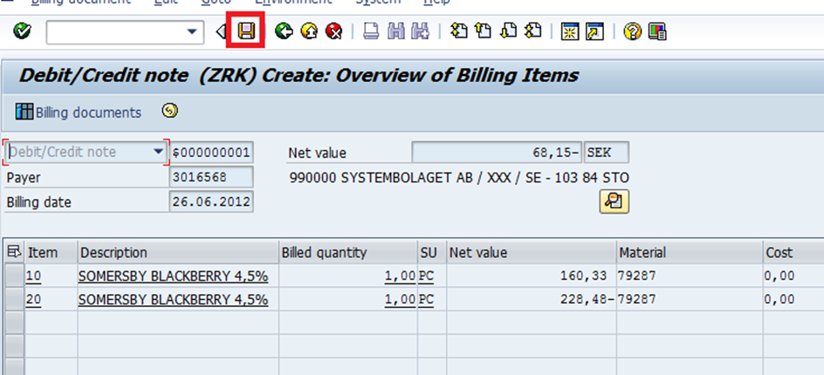Click the refresh icon beside Billing documents
The height and width of the screenshot is (375, 824).
tap(170, 111)
